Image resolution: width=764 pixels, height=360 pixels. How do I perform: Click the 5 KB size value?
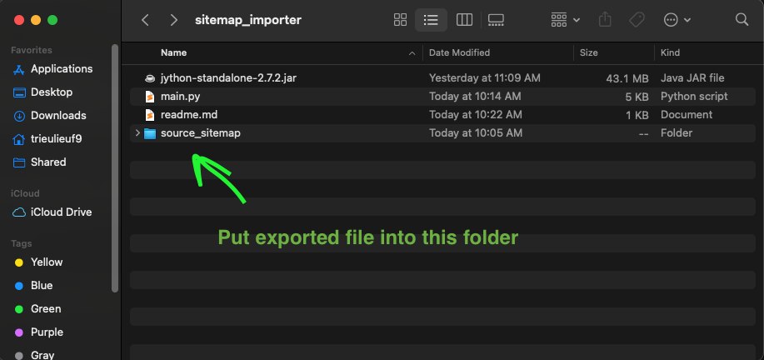[x=637, y=97]
